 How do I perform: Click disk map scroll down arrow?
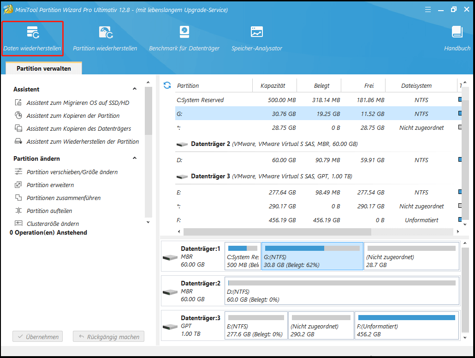point(465,338)
